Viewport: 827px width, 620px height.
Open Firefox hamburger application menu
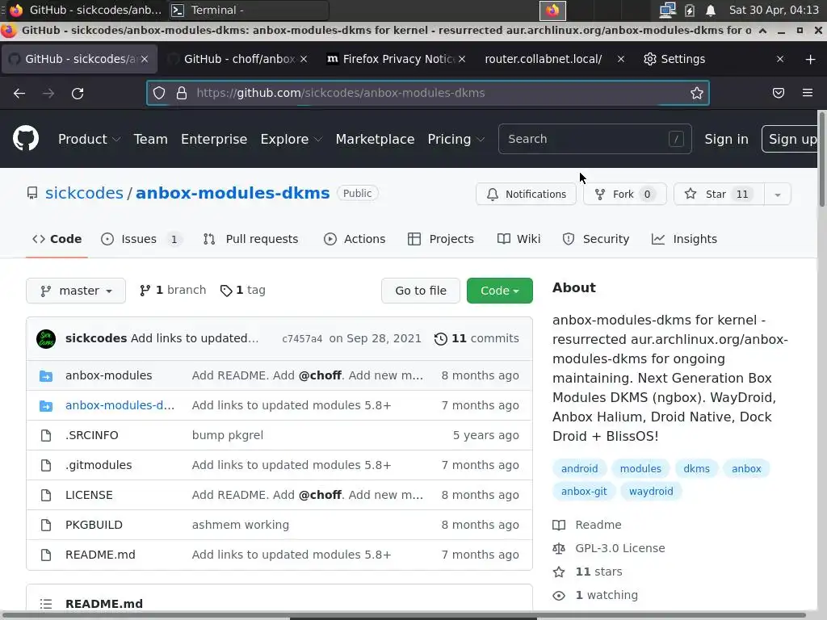808,94
